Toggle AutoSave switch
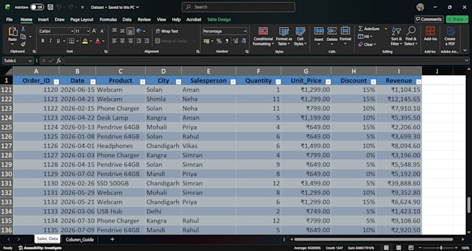472x251 pixels. click(x=37, y=7)
